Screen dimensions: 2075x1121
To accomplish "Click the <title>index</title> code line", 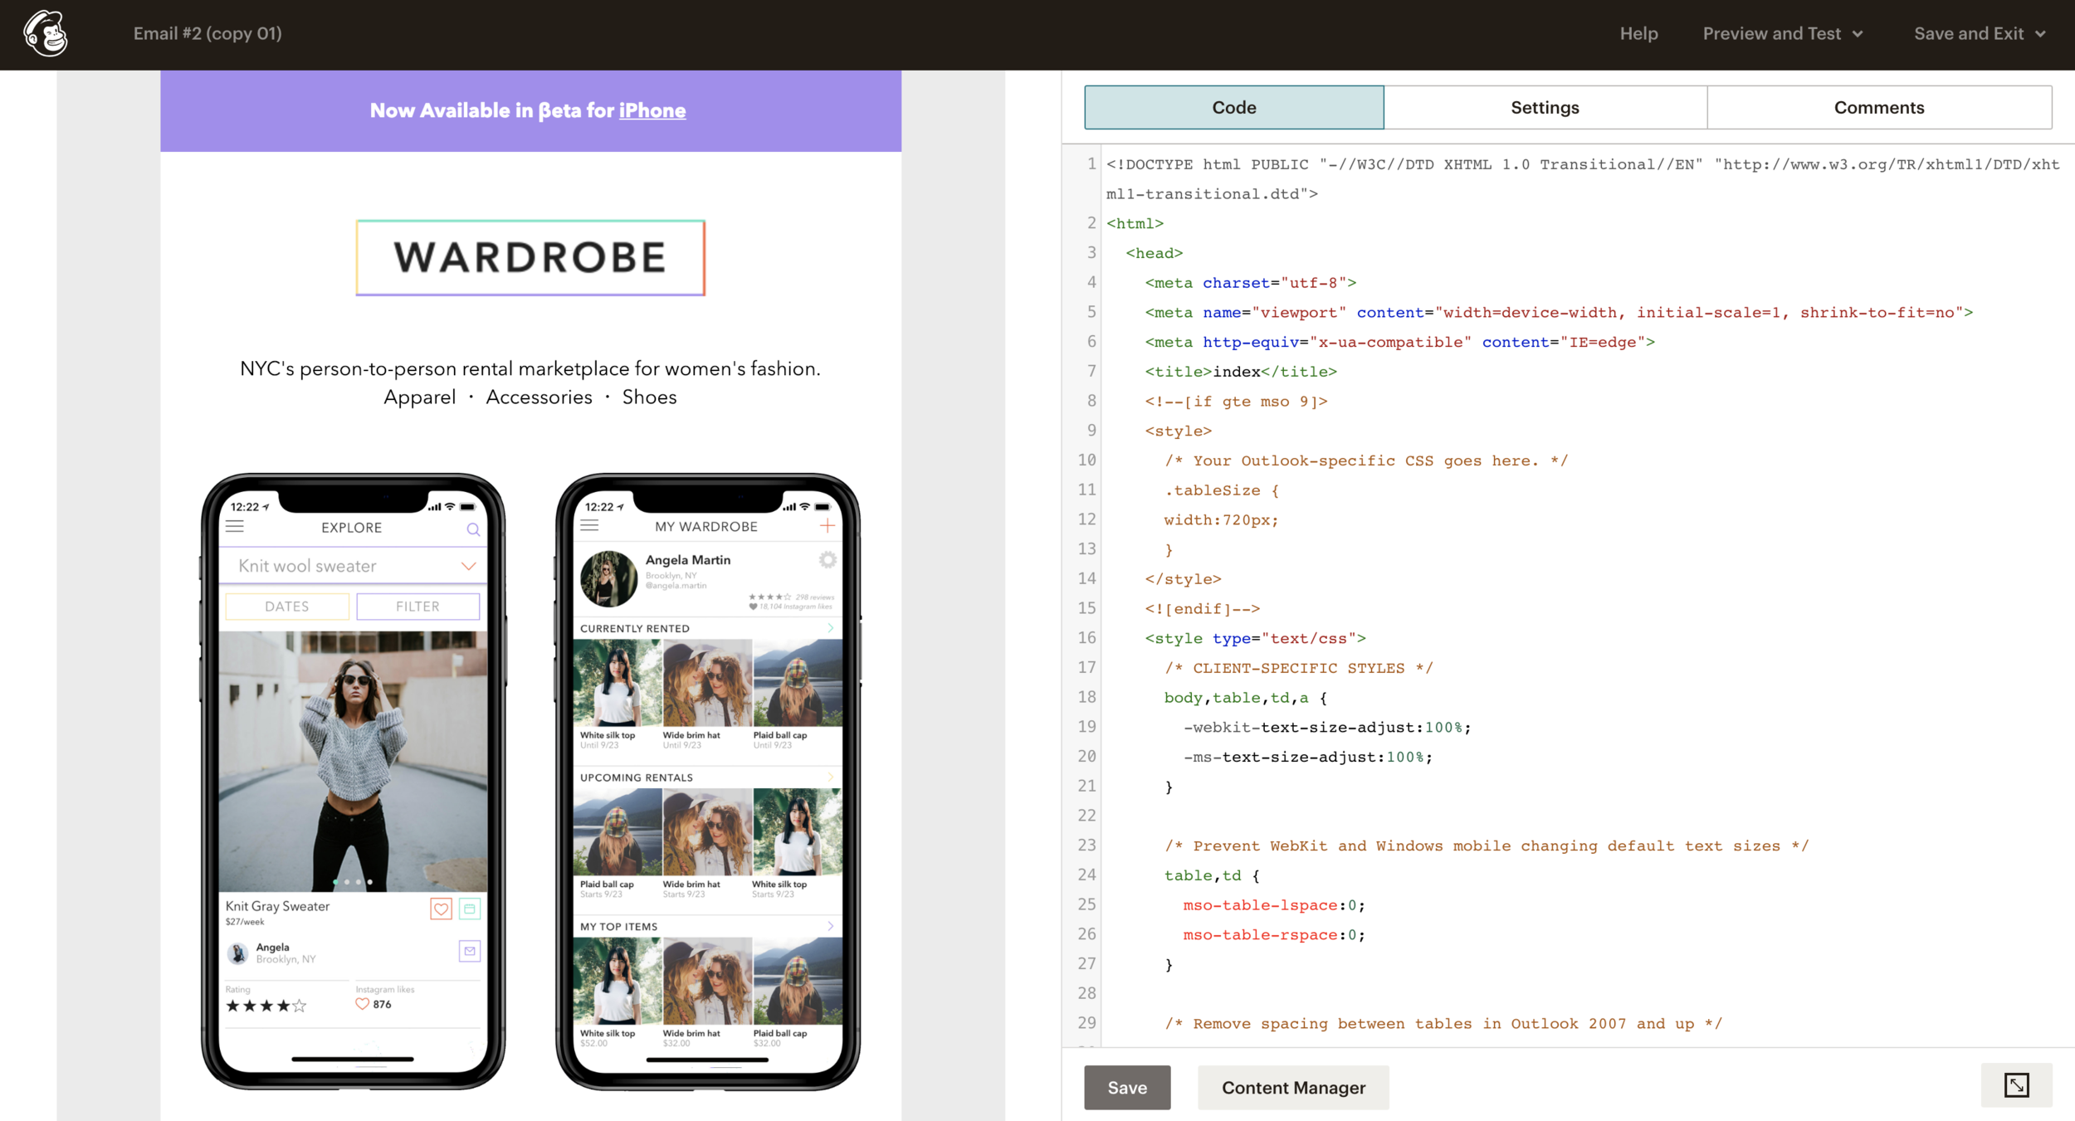I will coord(1241,372).
